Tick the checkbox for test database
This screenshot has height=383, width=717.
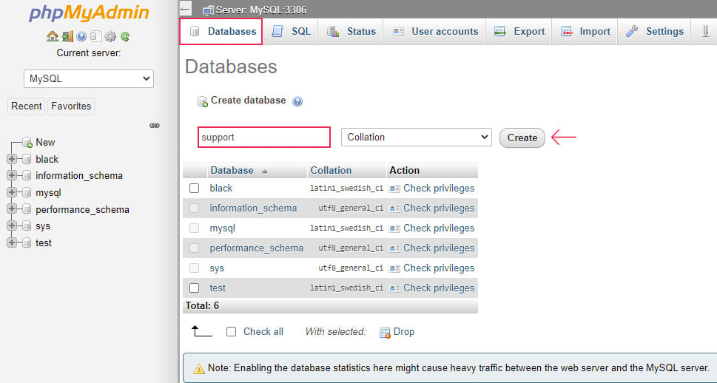tap(195, 288)
